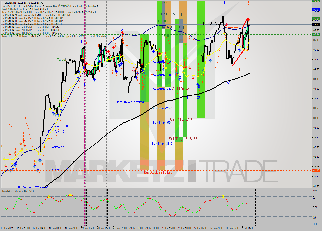The width and height of the screenshot is (322, 231).
Task: Click the green 86.30 price tag
Action: (x=316, y=1)
